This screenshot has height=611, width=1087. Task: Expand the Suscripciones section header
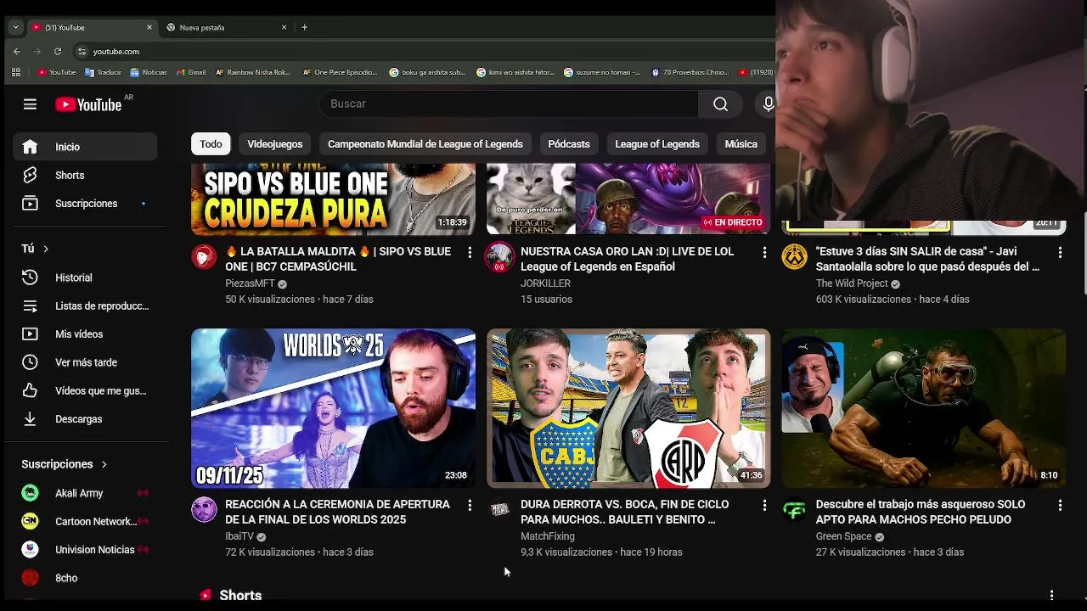click(x=65, y=464)
